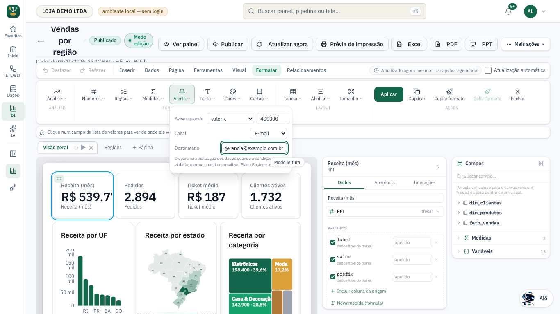Open the Números format tool
Screen dimensions: 560x314
[93, 94]
